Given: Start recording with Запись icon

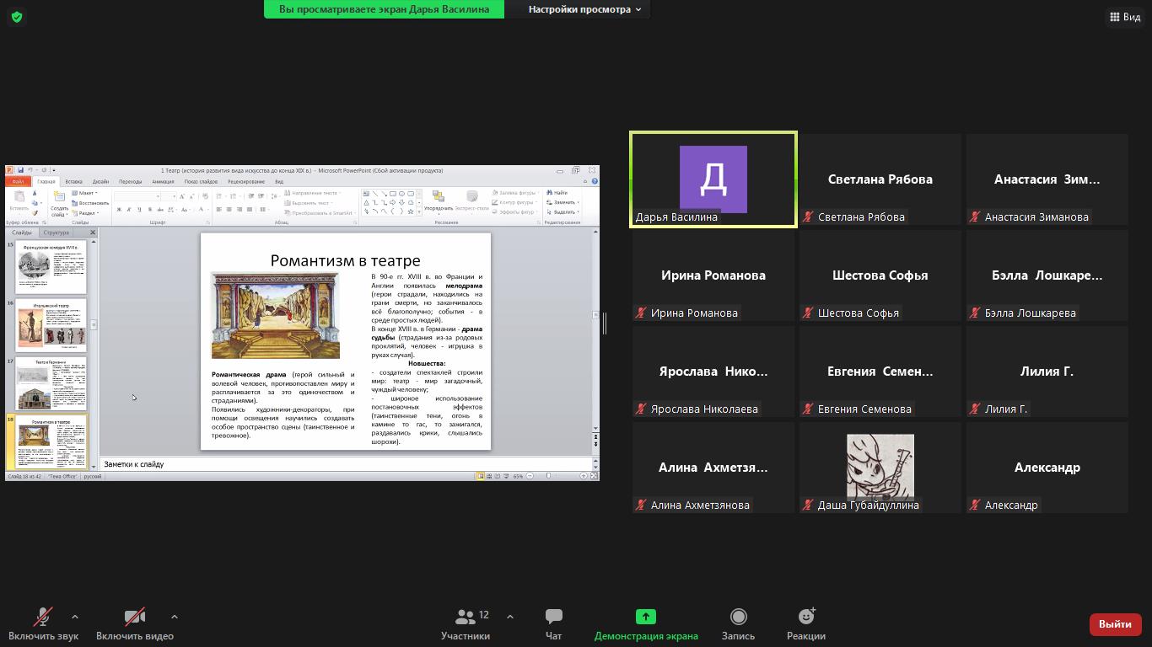Looking at the screenshot, I should 738,618.
